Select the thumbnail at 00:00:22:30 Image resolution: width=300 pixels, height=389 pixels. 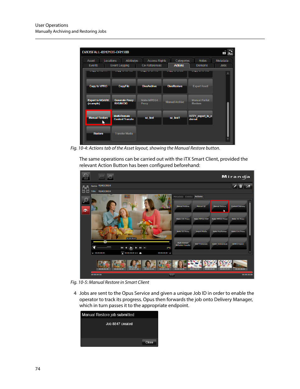[x=210, y=265]
